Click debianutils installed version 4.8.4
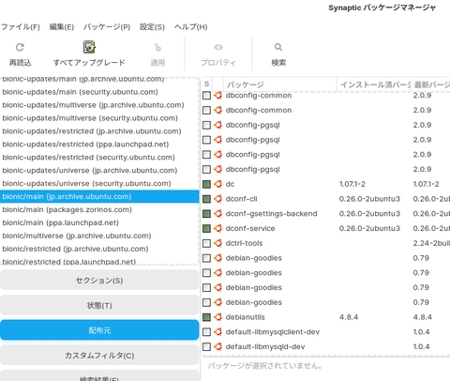450x381 pixels. [x=349, y=317]
